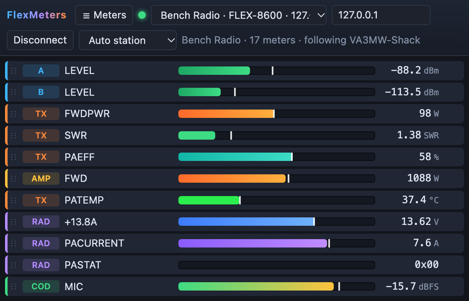Click the PACURRENT purple meter bar
Screen dimensions: 469x301
(x=277, y=243)
